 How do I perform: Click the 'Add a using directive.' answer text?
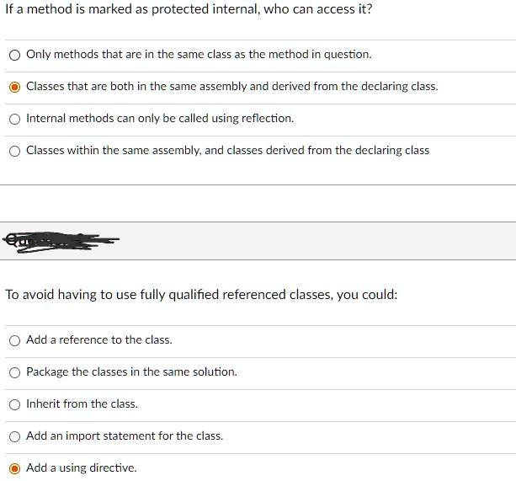point(82,468)
